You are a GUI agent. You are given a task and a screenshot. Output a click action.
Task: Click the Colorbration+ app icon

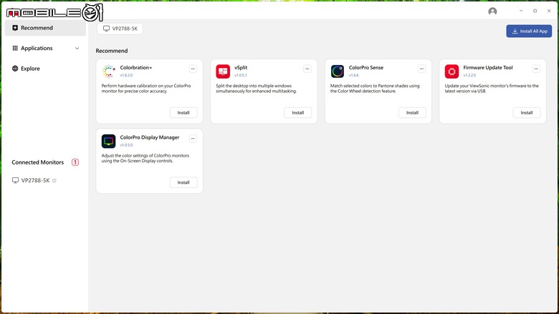point(108,72)
